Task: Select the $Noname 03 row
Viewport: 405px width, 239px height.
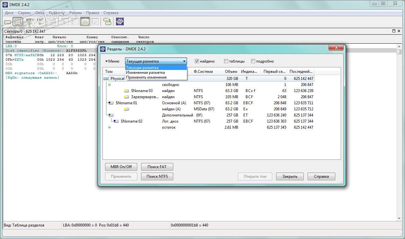Action: click(209, 91)
